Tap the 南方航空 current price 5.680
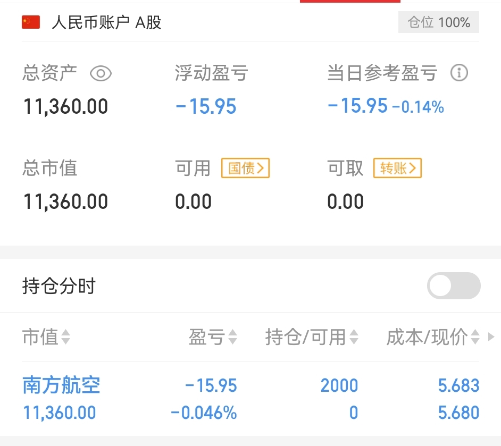This screenshot has height=446, width=501. tap(458, 413)
